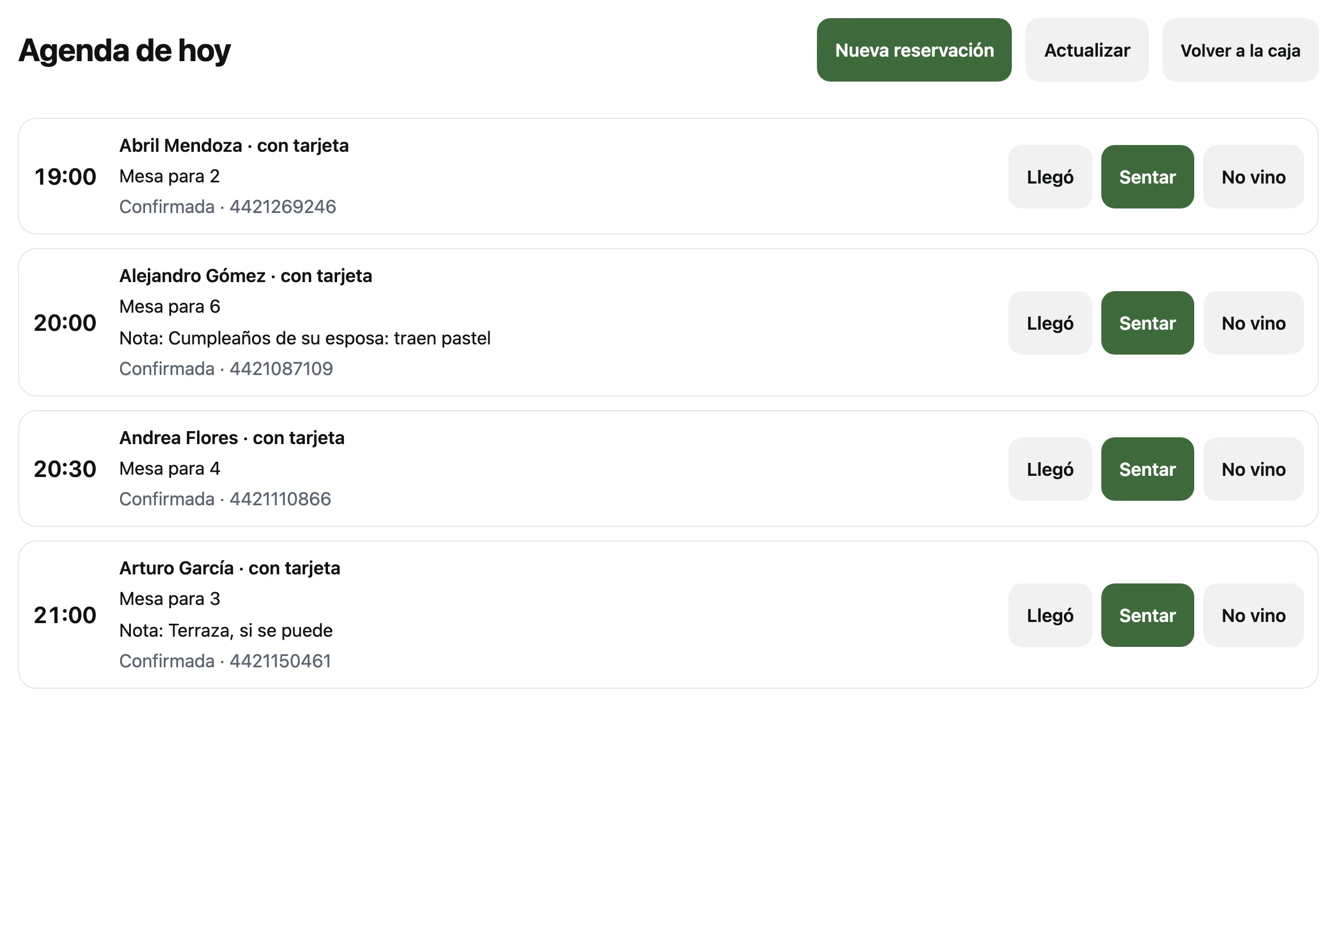This screenshot has width=1337, height=929.
Task: Seat Alejandro Gómez's table for 6
Action: (x=1147, y=322)
